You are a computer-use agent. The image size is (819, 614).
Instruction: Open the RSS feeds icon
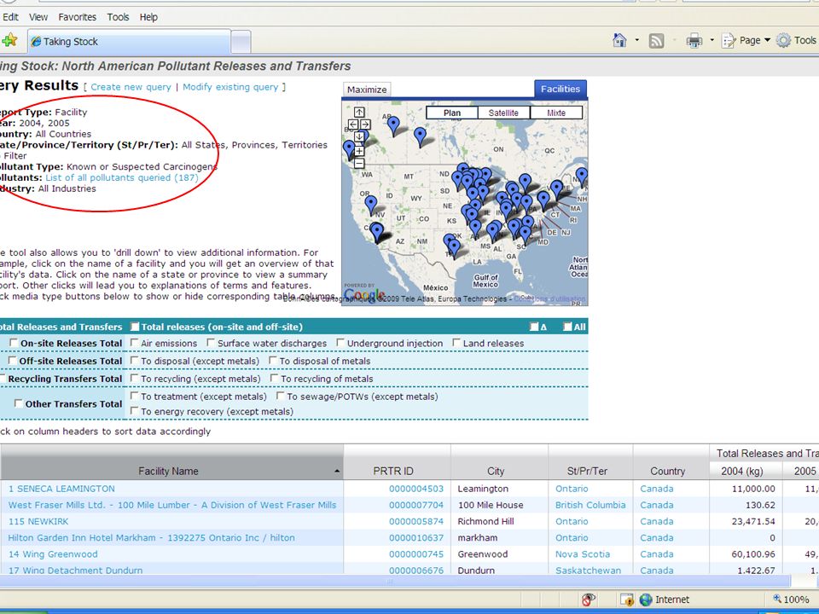[x=656, y=41]
